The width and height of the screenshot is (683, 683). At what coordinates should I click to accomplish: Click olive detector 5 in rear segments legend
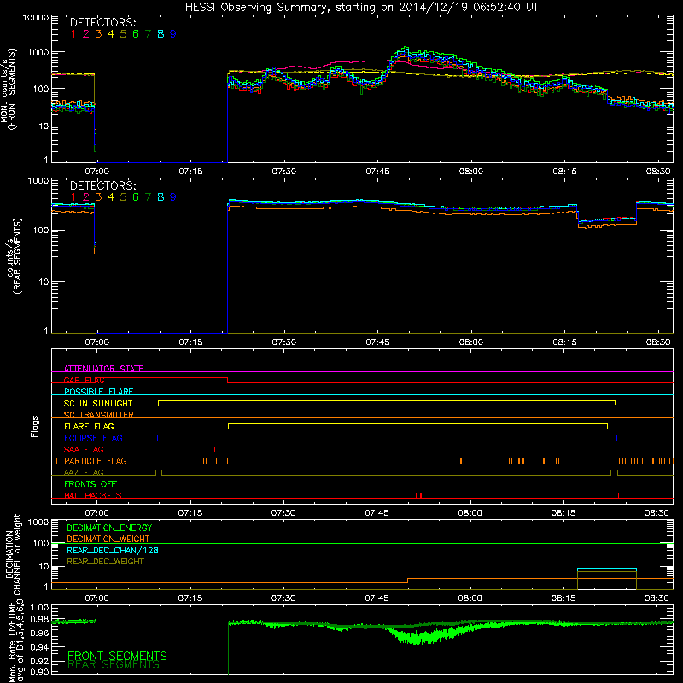point(123,197)
